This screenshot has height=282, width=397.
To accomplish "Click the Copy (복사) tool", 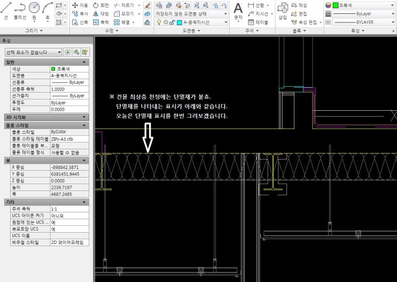I will pyautogui.click(x=80, y=14).
